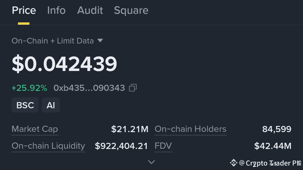Tap the Market Cap label

coord(35,129)
